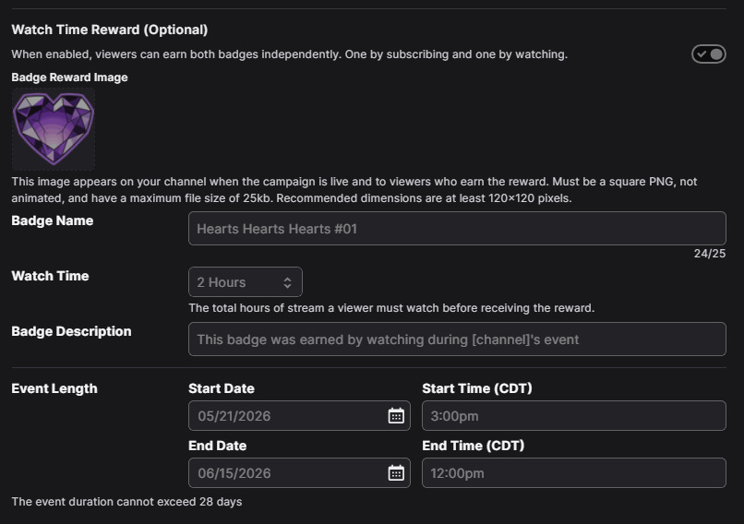The image size is (744, 524).
Task: Focus the Badge Name text field
Action: [x=457, y=229]
